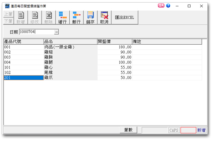The width and height of the screenshot is (213, 141).
Task: Click the 新增 (Add) toolbar icon
Action: tap(21, 17)
